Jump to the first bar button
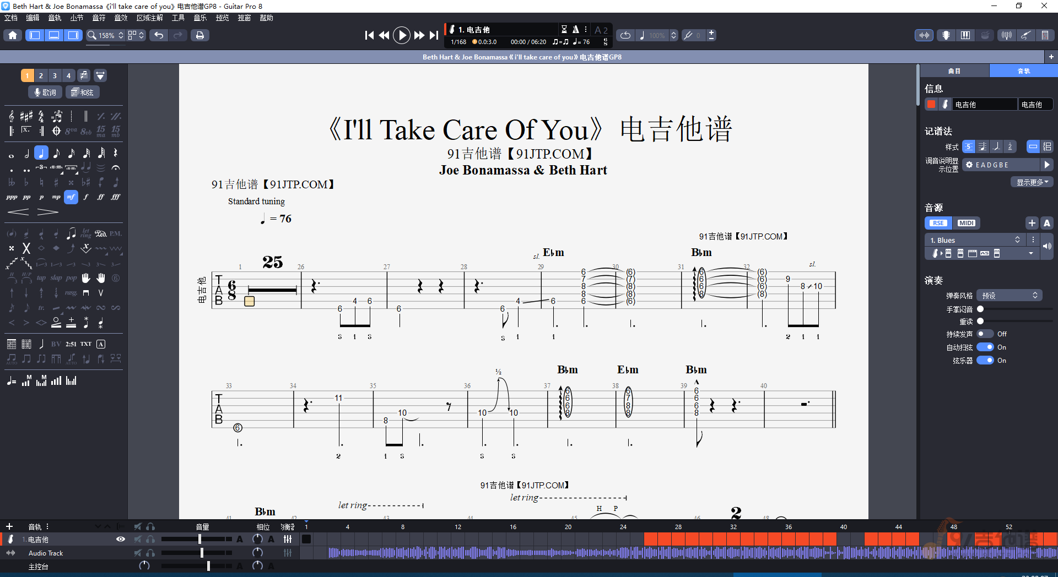Viewport: 1058px width, 577px height. [369, 35]
